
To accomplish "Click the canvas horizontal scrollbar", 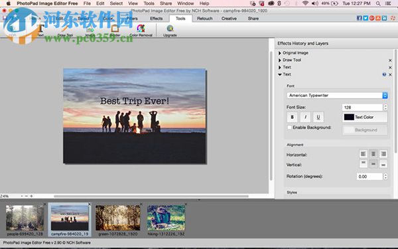I will click(x=151, y=196).
